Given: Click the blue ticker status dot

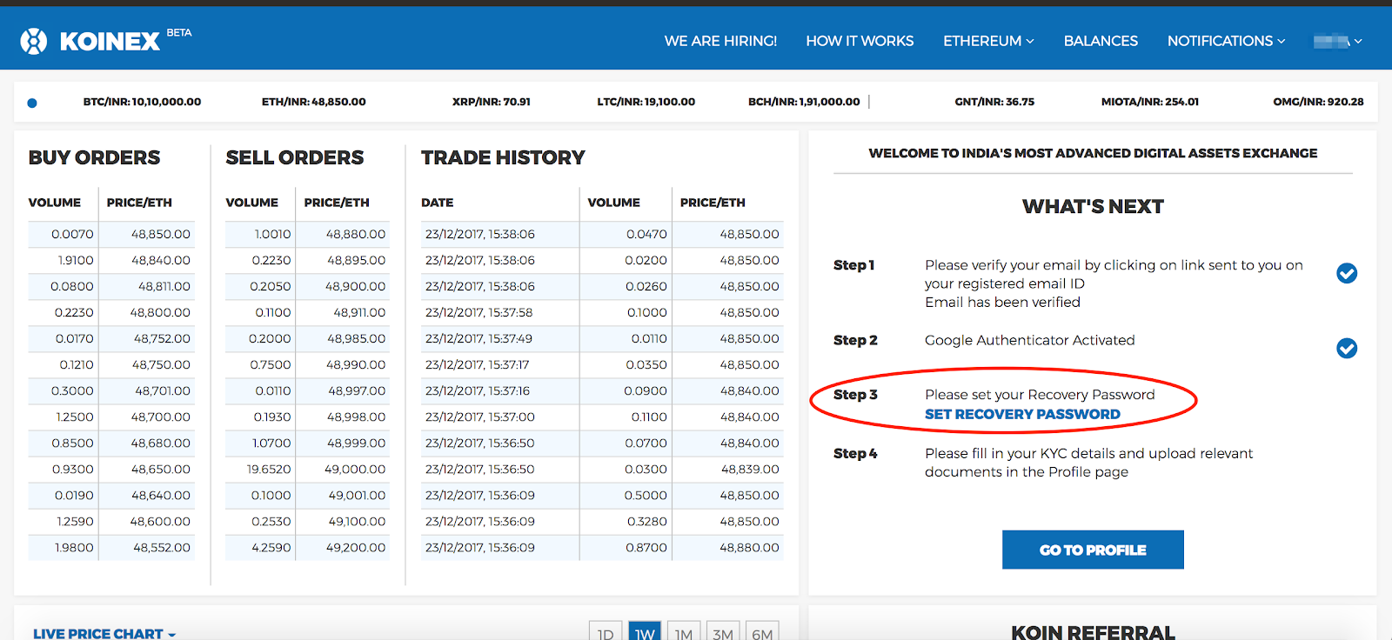Looking at the screenshot, I should 32,103.
